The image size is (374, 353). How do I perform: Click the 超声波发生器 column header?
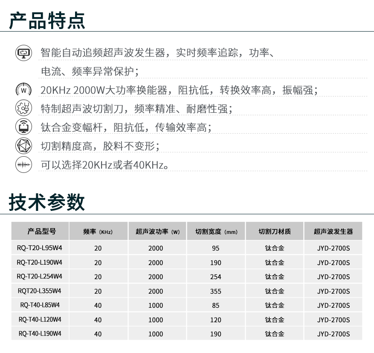[x=333, y=232]
